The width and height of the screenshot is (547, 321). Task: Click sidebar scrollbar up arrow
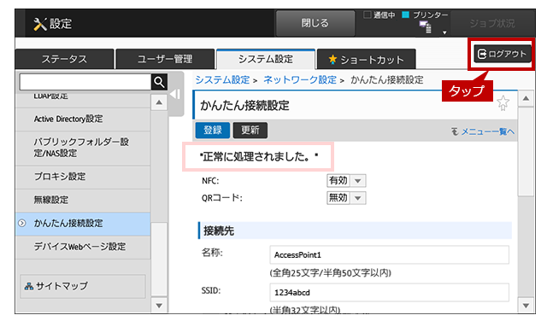pyautogui.click(x=159, y=102)
